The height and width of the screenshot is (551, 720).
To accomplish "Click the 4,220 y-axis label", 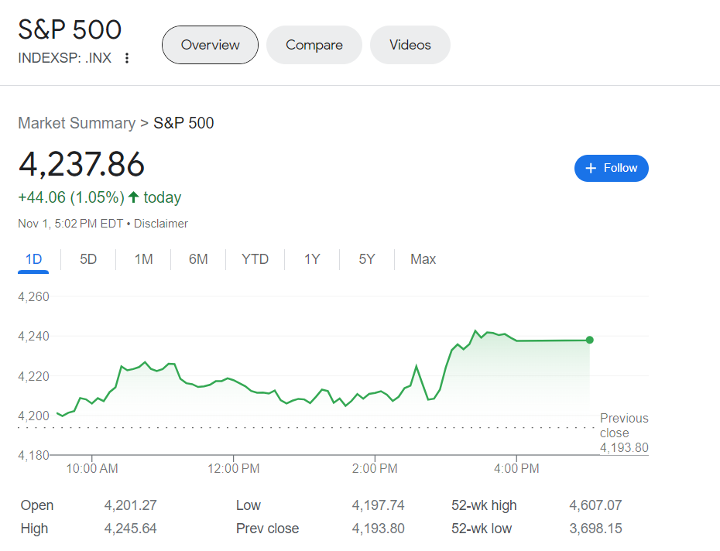I will tap(33, 376).
